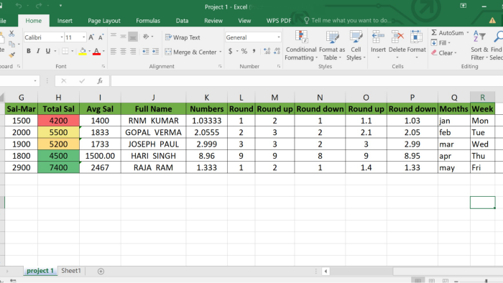
Task: Open Conditional Formatting menu
Action: click(301, 45)
